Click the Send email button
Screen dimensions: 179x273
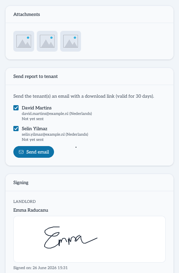(x=34, y=152)
